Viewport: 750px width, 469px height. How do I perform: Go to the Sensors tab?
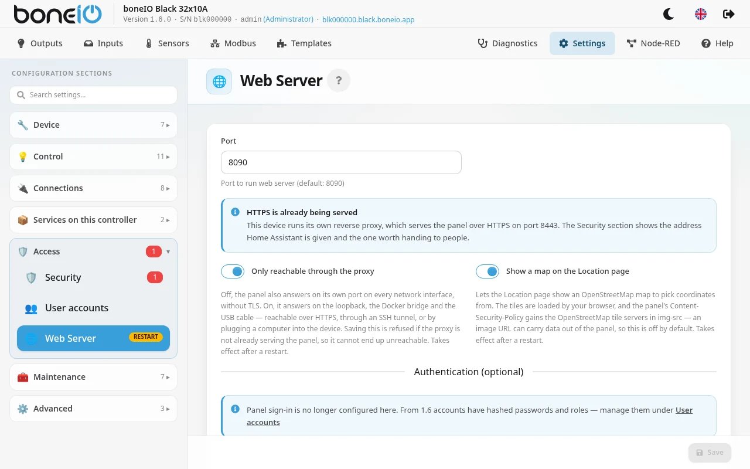point(167,43)
